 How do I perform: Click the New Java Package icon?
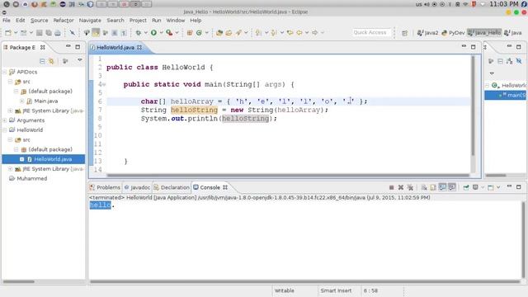coord(190,33)
